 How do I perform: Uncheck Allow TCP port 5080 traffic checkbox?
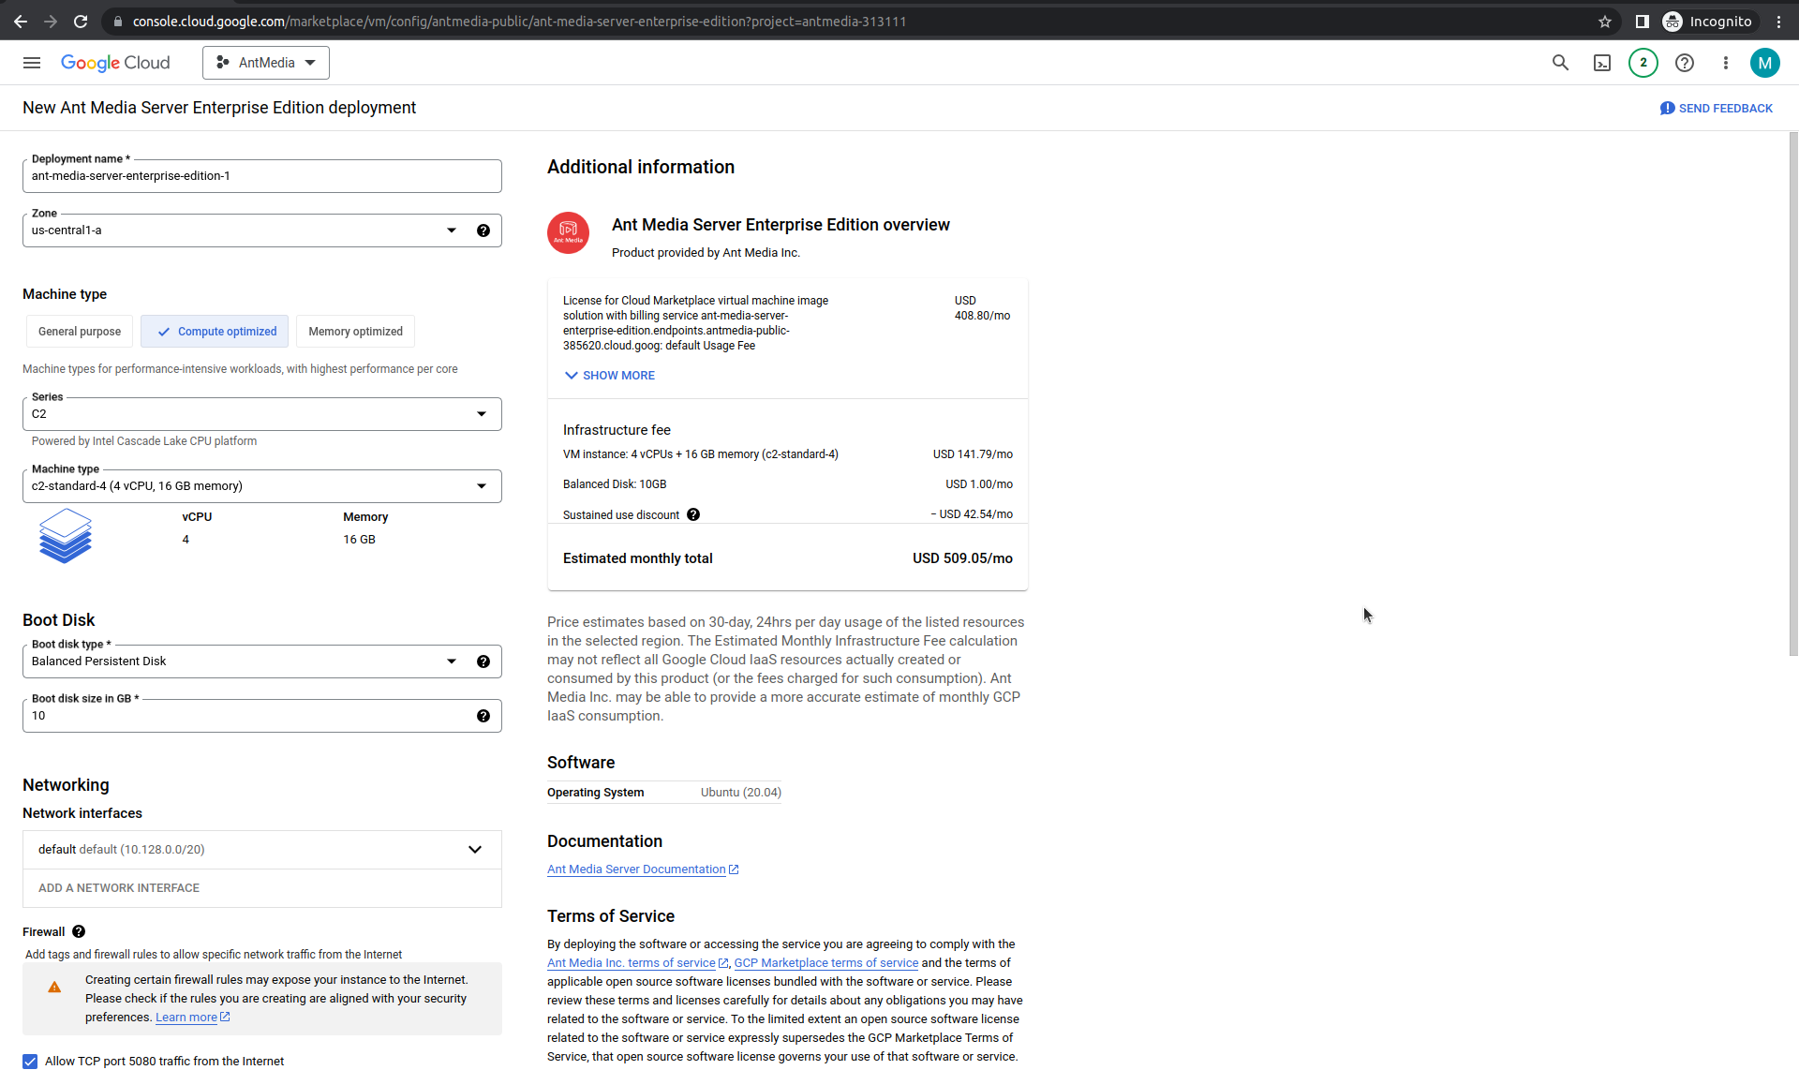(x=30, y=1061)
